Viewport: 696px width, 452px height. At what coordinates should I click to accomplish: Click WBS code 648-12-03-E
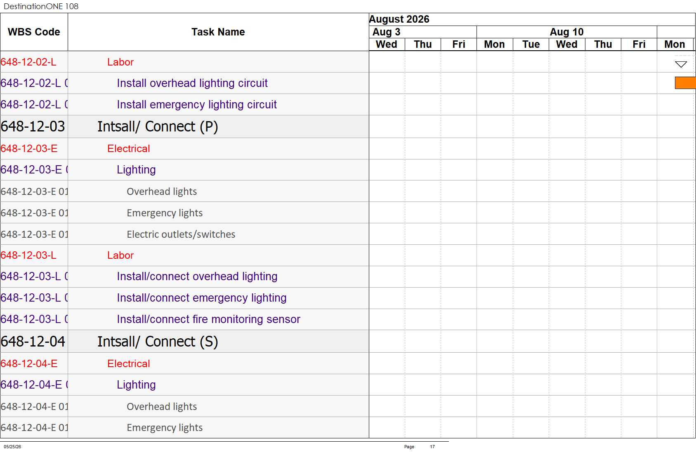tap(29, 148)
